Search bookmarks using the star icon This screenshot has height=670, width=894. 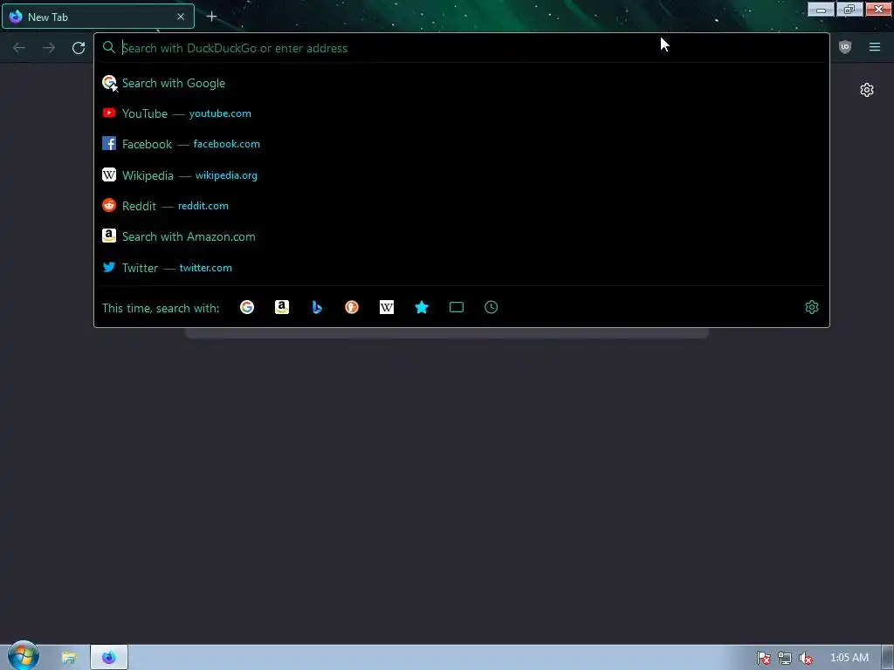tap(422, 308)
